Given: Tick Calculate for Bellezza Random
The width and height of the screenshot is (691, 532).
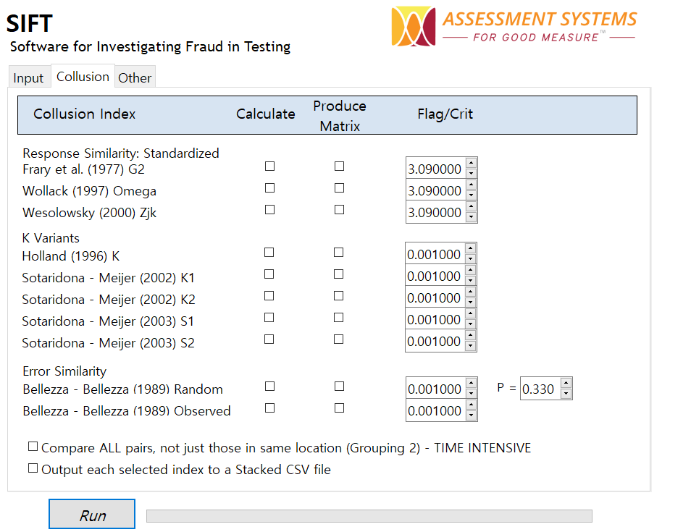Looking at the screenshot, I should 269,387.
